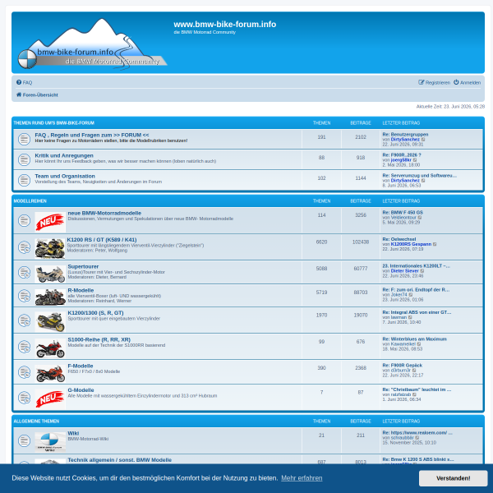Image resolution: width=493 pixels, height=493 pixels.
Task: Open the Supertourer motorcycle thumbnail
Action: 50,274
